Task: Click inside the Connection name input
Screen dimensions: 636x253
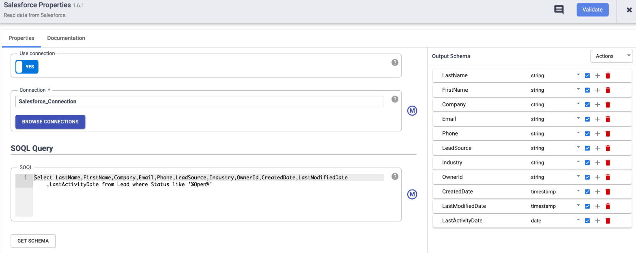Action: coord(199,102)
